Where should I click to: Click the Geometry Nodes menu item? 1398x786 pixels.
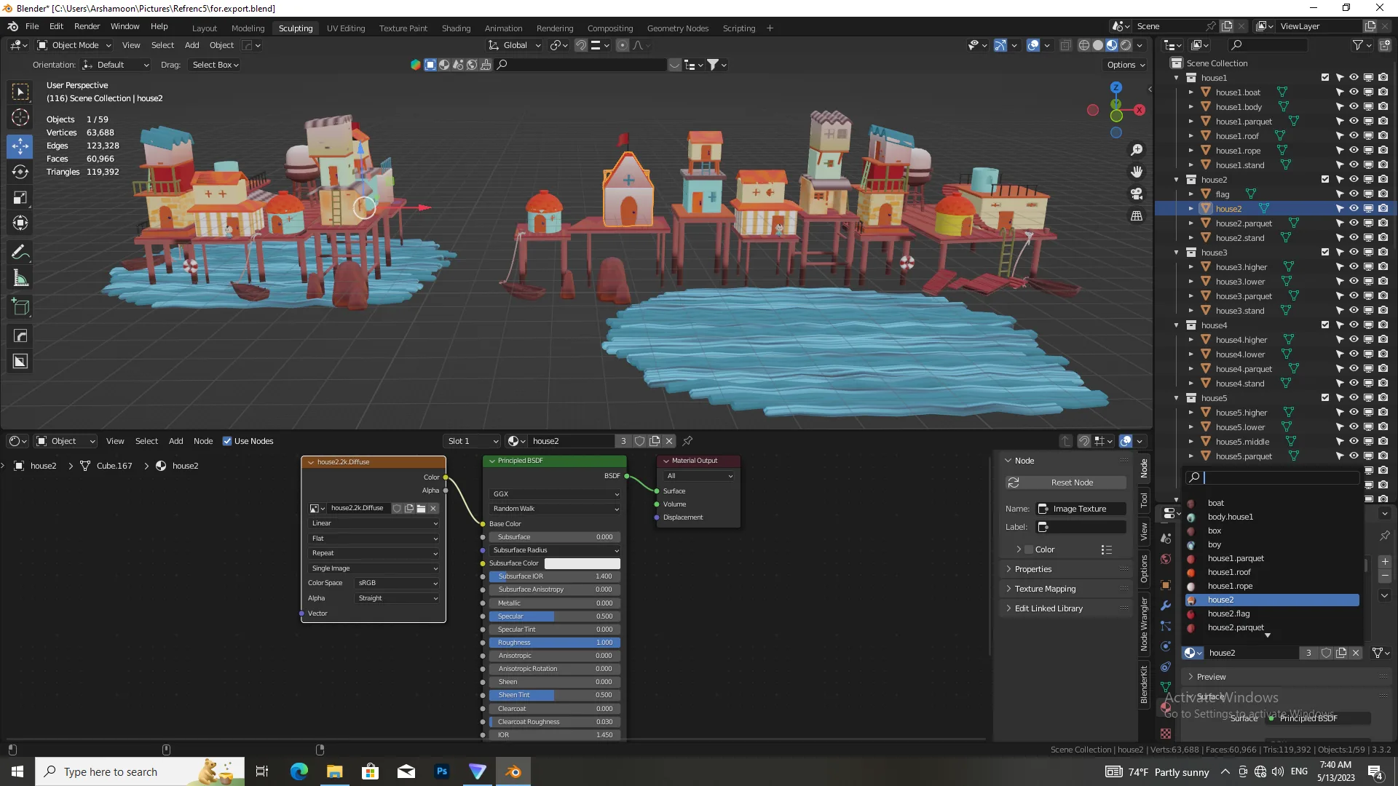pyautogui.click(x=677, y=27)
